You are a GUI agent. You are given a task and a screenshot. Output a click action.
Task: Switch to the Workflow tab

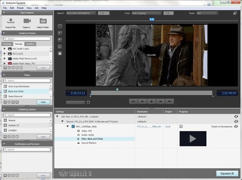coord(30,44)
